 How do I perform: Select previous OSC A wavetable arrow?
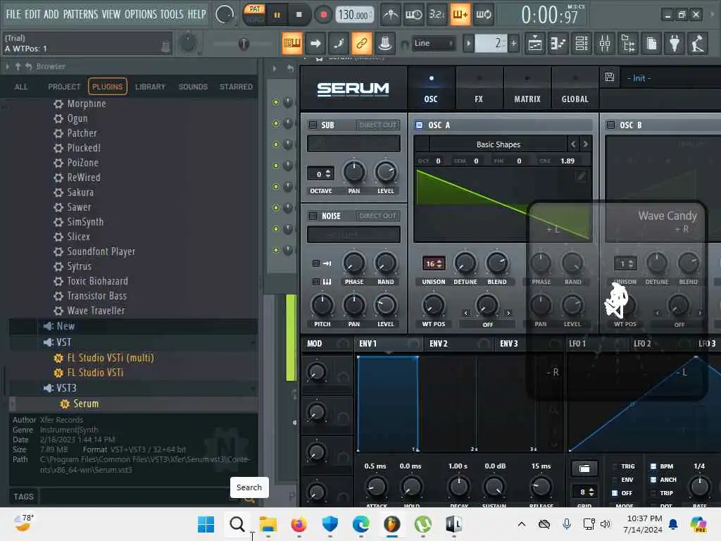coord(573,144)
